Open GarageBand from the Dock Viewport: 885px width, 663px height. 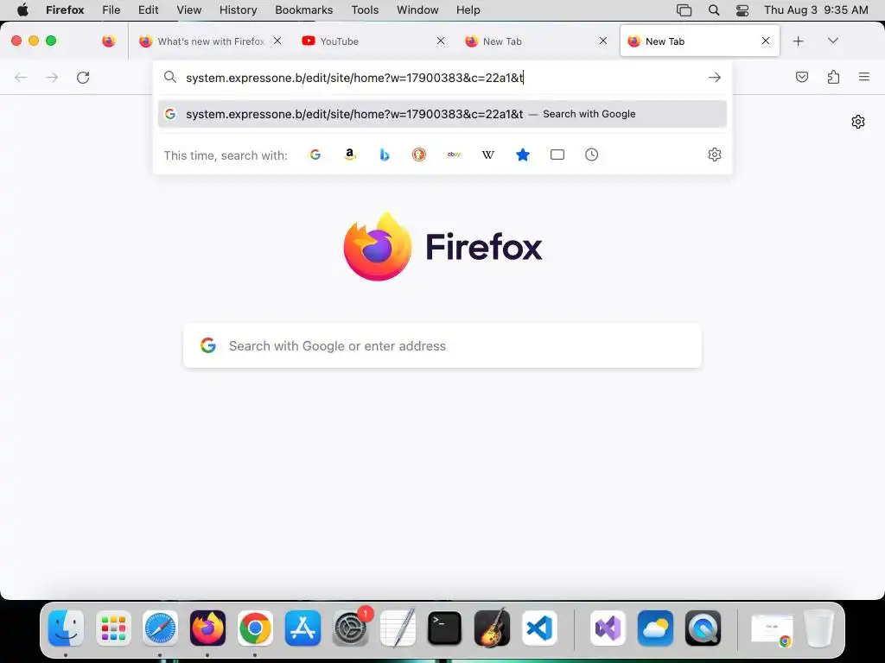tap(492, 628)
